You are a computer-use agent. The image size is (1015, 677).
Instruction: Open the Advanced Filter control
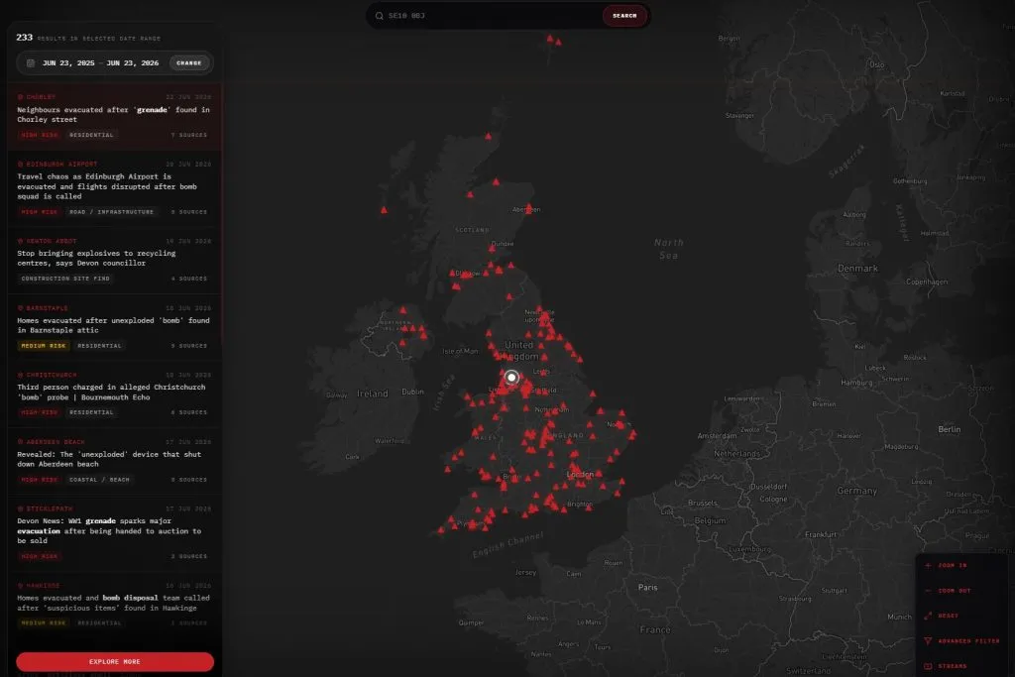pos(961,640)
